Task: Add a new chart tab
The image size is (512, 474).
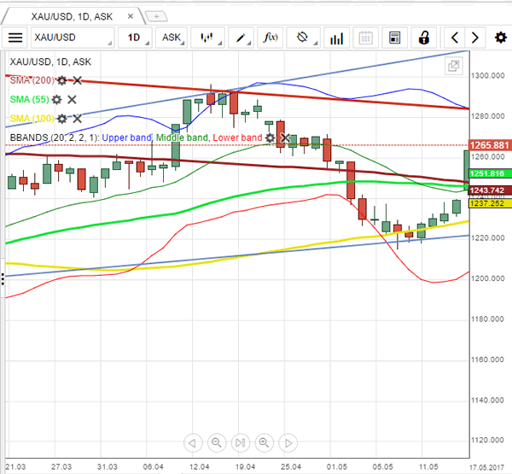Action: tap(156, 16)
